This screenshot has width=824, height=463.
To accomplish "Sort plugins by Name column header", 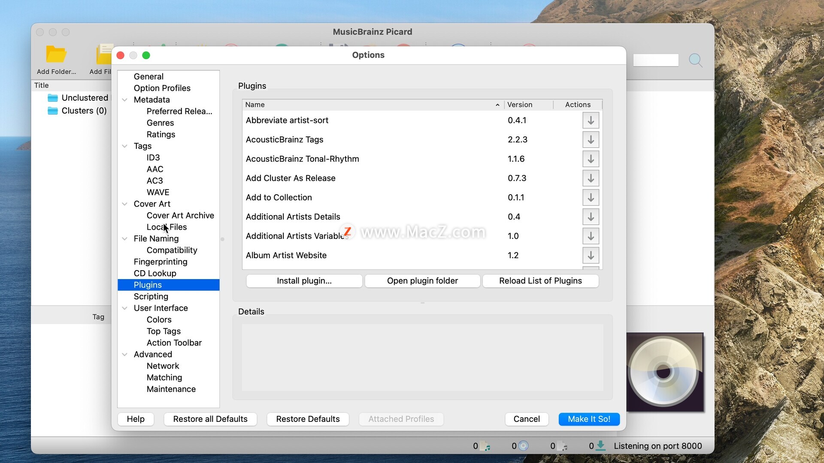I will coord(373,105).
